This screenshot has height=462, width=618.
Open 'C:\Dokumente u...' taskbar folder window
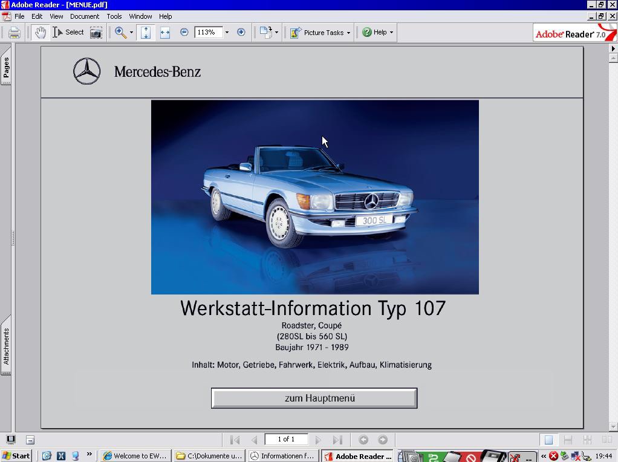(209, 456)
